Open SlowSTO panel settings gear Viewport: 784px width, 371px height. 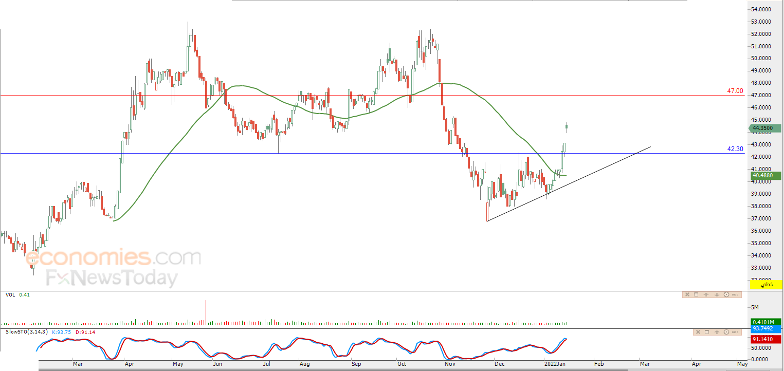coord(726,332)
